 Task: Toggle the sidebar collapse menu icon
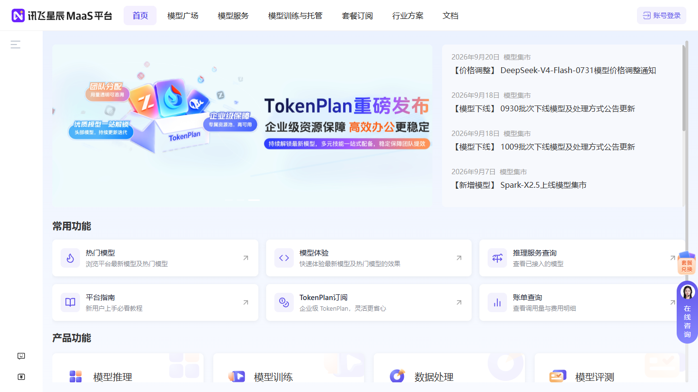click(x=16, y=45)
